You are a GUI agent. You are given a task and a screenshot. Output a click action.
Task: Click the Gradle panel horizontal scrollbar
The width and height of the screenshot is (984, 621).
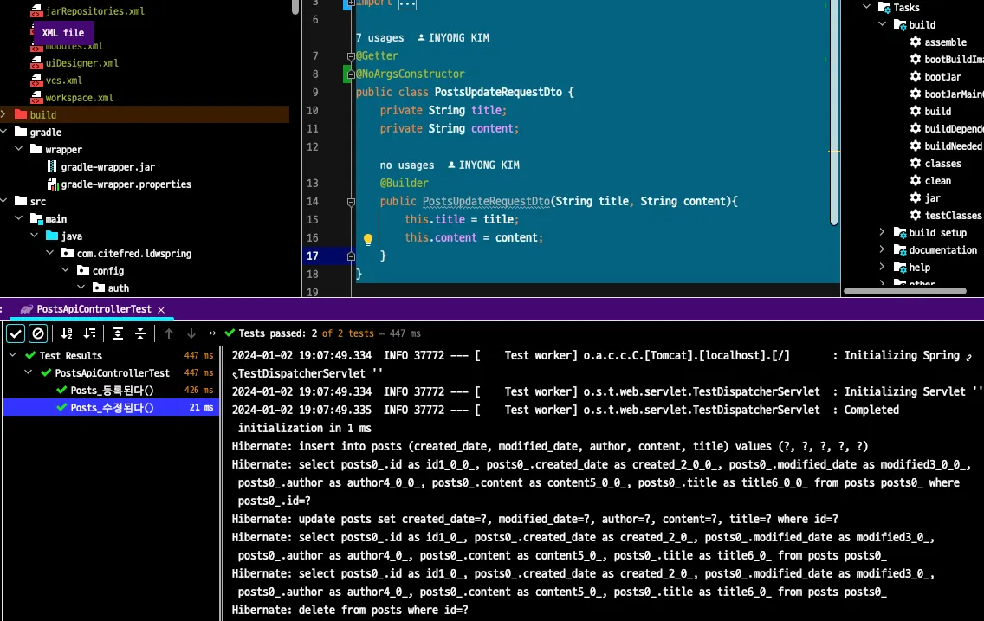(904, 291)
